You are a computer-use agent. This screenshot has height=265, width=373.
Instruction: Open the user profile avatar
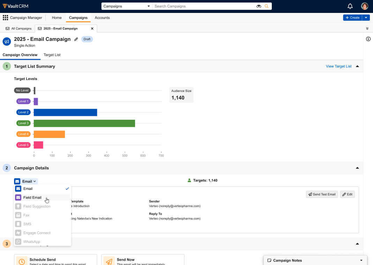pyautogui.click(x=365, y=6)
